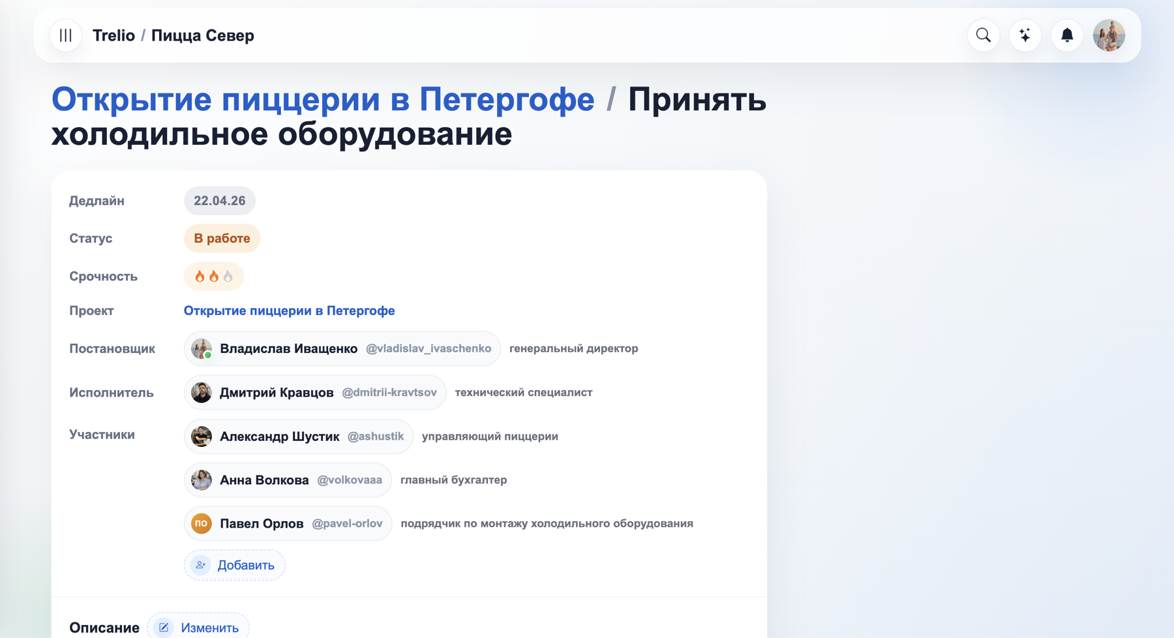Set urgency using flame rating
The height and width of the screenshot is (638, 1174).
213,277
